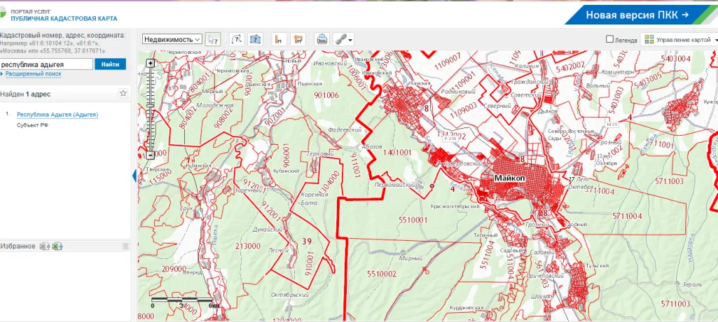718x322 pixels.
Task: Add result to favorites with star icon
Action: [x=123, y=93]
